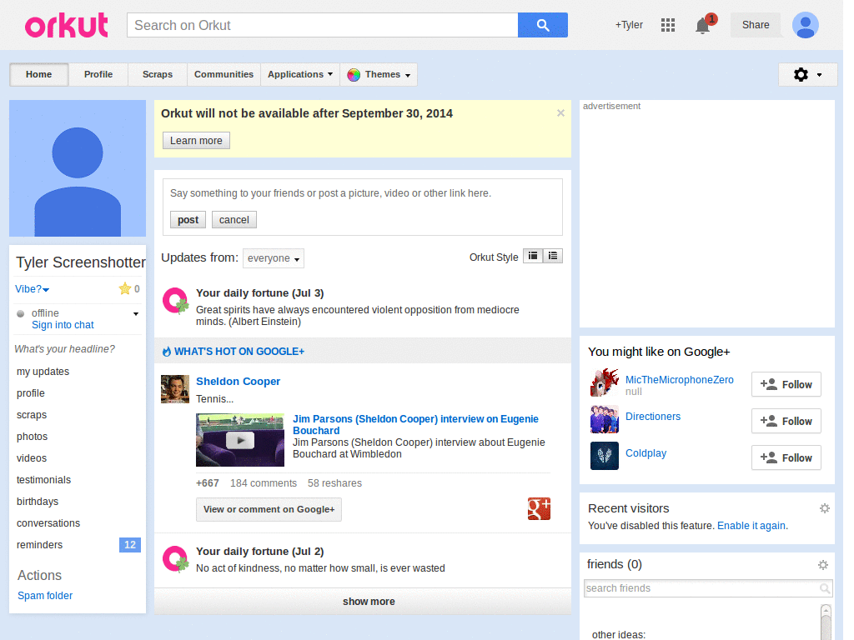Open Directioners avatar image
Viewport: 854px width, 640px height.
(x=605, y=419)
